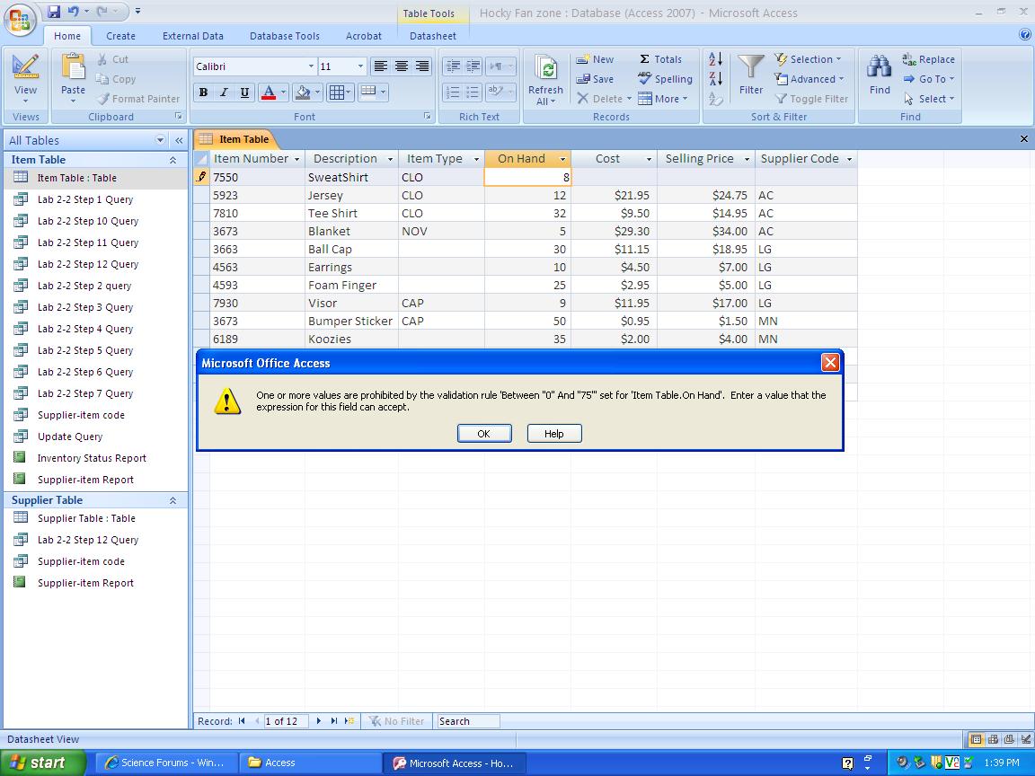Click the Save icon in Quick Access Toolbar
Screen dimensions: 1035x776
coord(54,11)
